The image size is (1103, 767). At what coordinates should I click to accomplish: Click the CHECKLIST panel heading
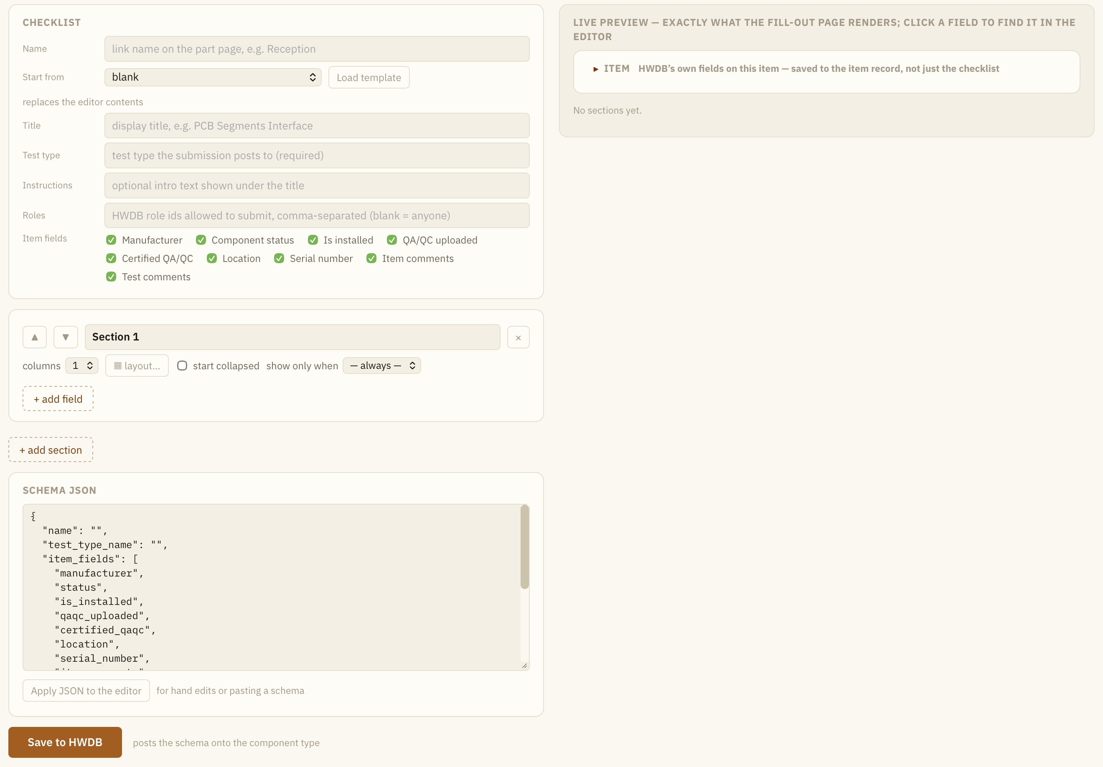[52, 23]
